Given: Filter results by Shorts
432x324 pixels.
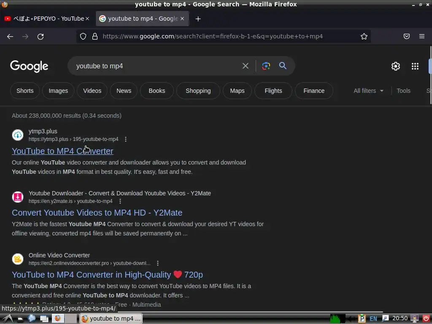Looking at the screenshot, I should click(25, 91).
